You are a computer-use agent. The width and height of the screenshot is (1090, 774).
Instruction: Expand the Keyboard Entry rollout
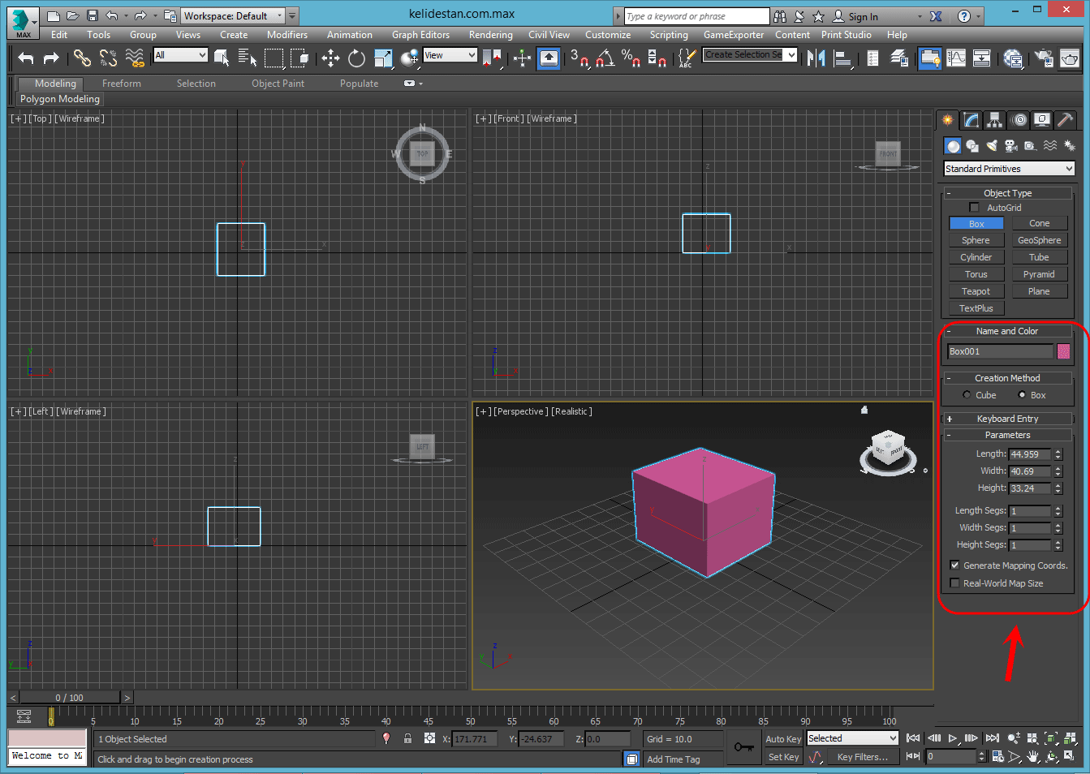pos(1007,419)
